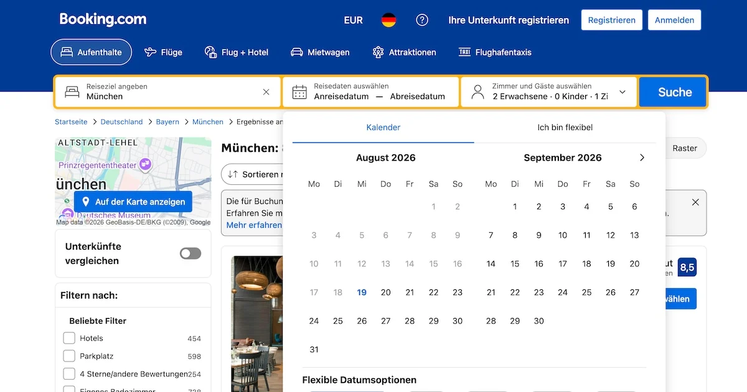Select August 19 in calendar
This screenshot has height=392, width=747.
pyautogui.click(x=362, y=292)
